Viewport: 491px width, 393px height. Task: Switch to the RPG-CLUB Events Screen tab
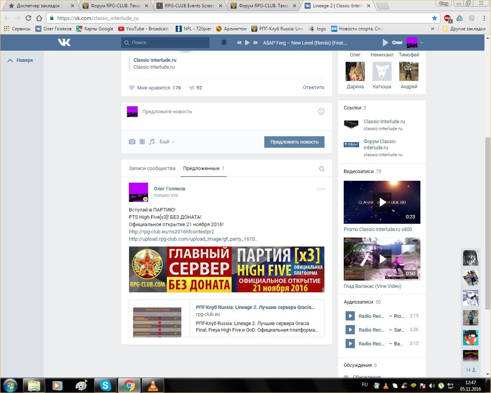tap(189, 6)
